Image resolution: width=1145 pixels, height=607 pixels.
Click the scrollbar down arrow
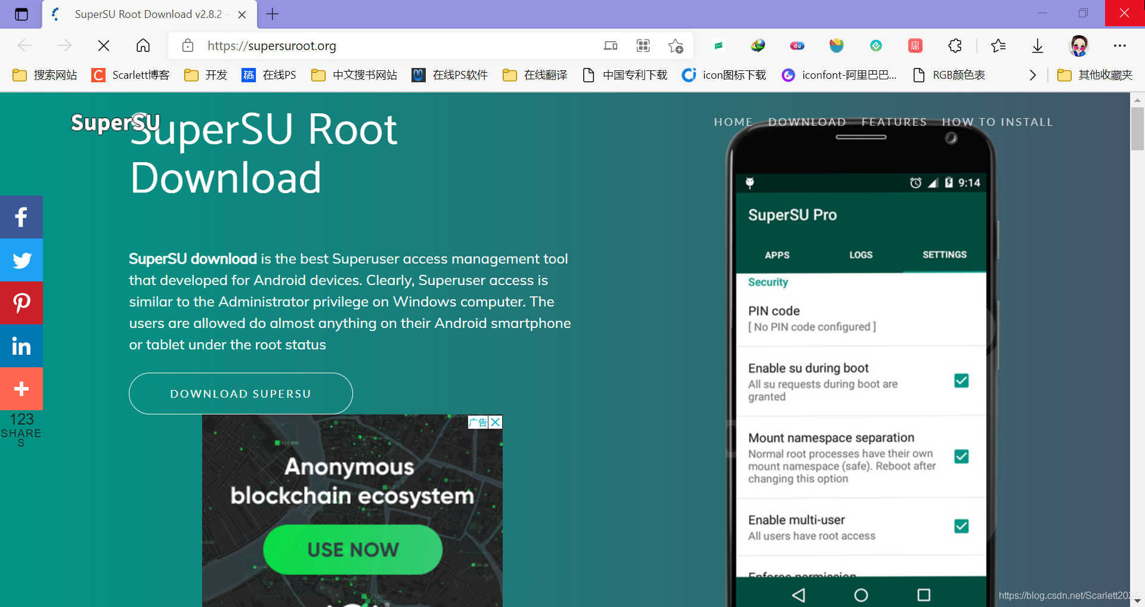click(1137, 601)
